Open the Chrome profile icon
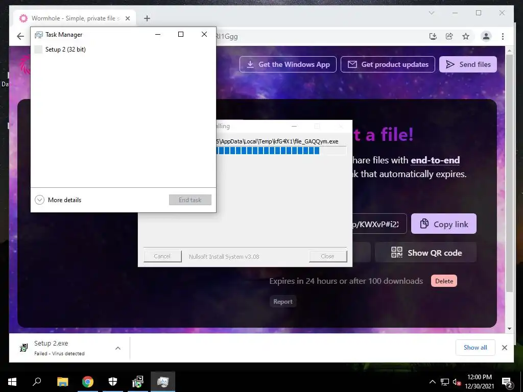 click(486, 36)
